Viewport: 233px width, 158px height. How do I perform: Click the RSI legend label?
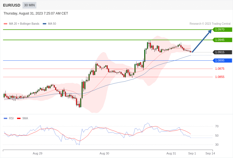(x=11, y=118)
